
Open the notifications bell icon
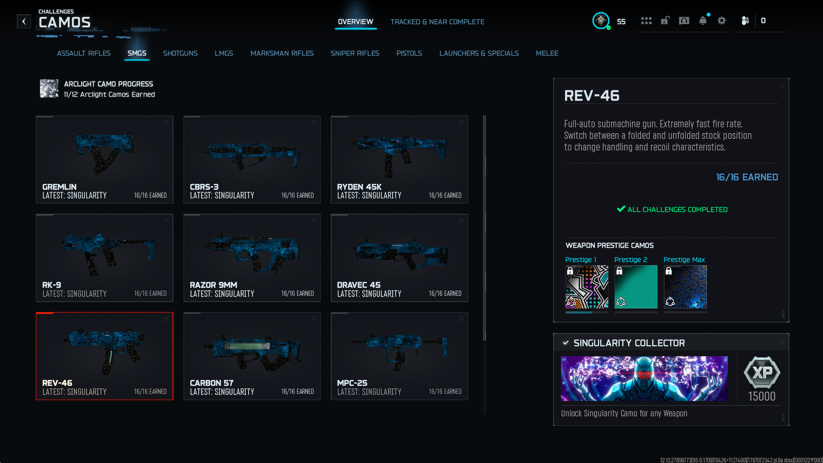[x=703, y=21]
